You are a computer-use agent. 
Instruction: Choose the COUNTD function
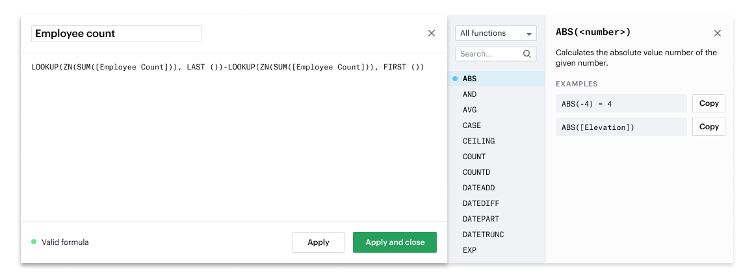tap(476, 172)
